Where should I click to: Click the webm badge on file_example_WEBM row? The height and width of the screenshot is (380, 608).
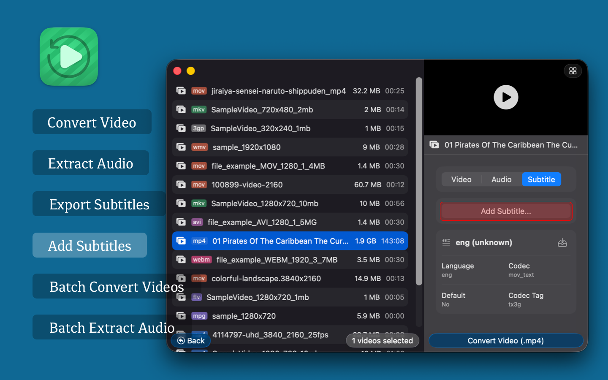201,260
